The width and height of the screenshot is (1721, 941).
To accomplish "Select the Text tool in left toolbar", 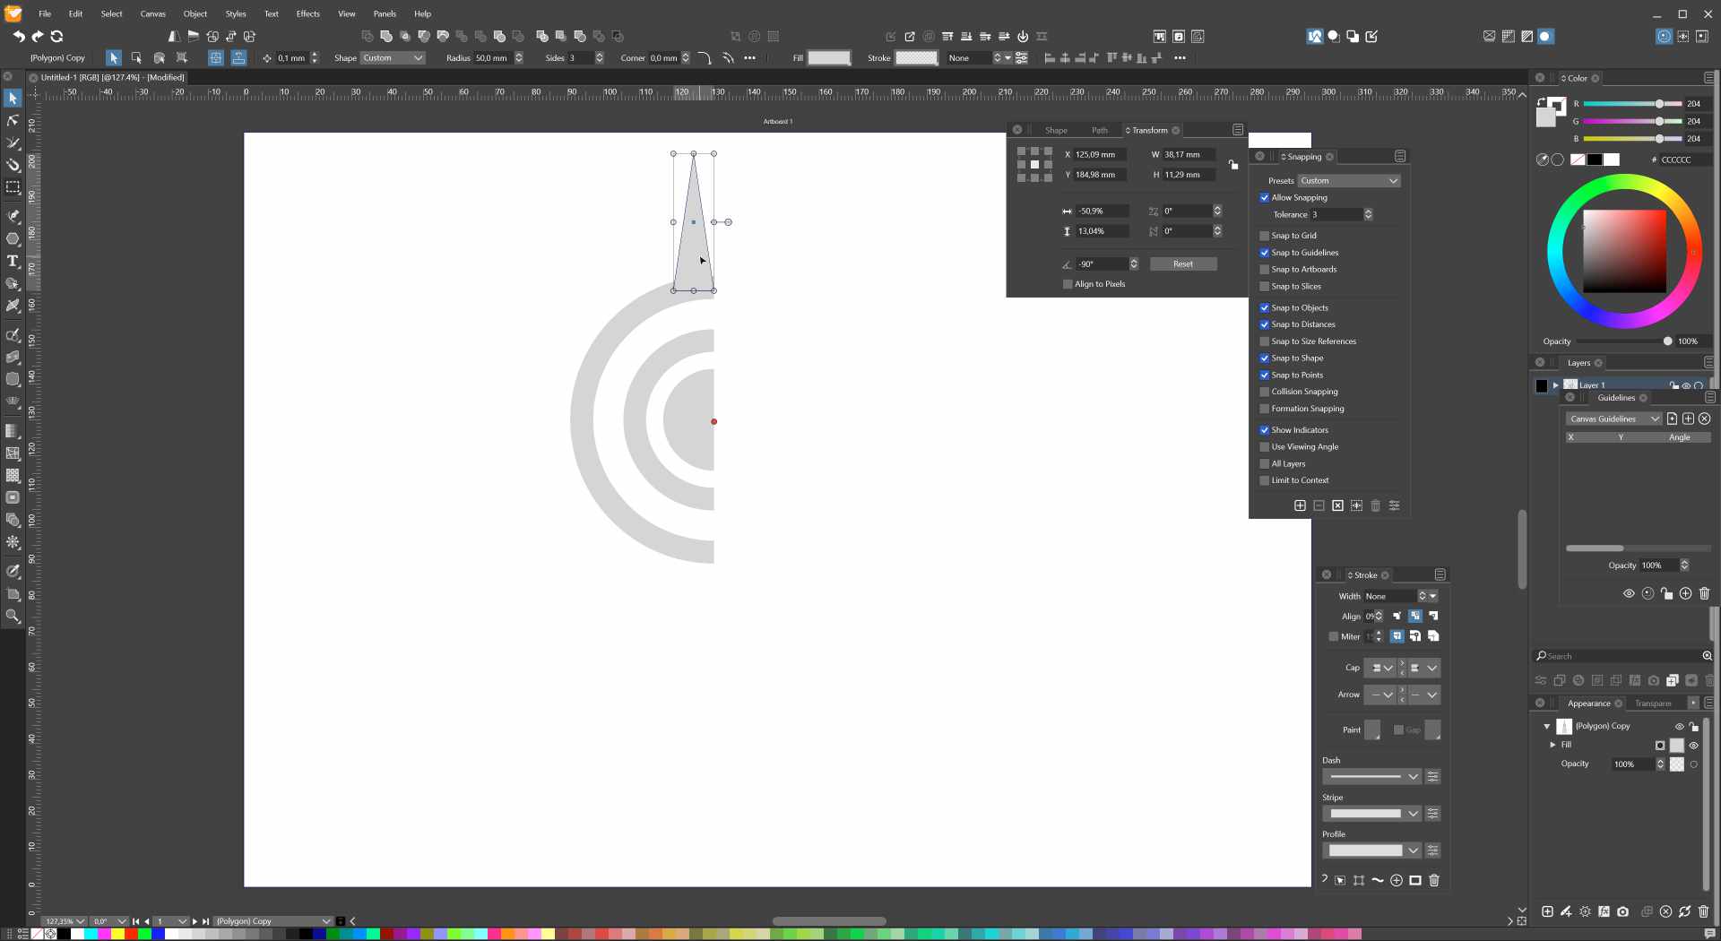I will pos(13,262).
